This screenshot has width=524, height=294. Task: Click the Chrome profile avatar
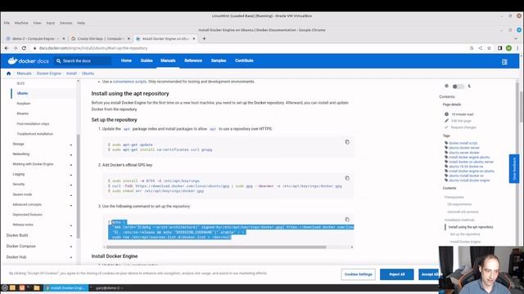pyautogui.click(x=508, y=48)
